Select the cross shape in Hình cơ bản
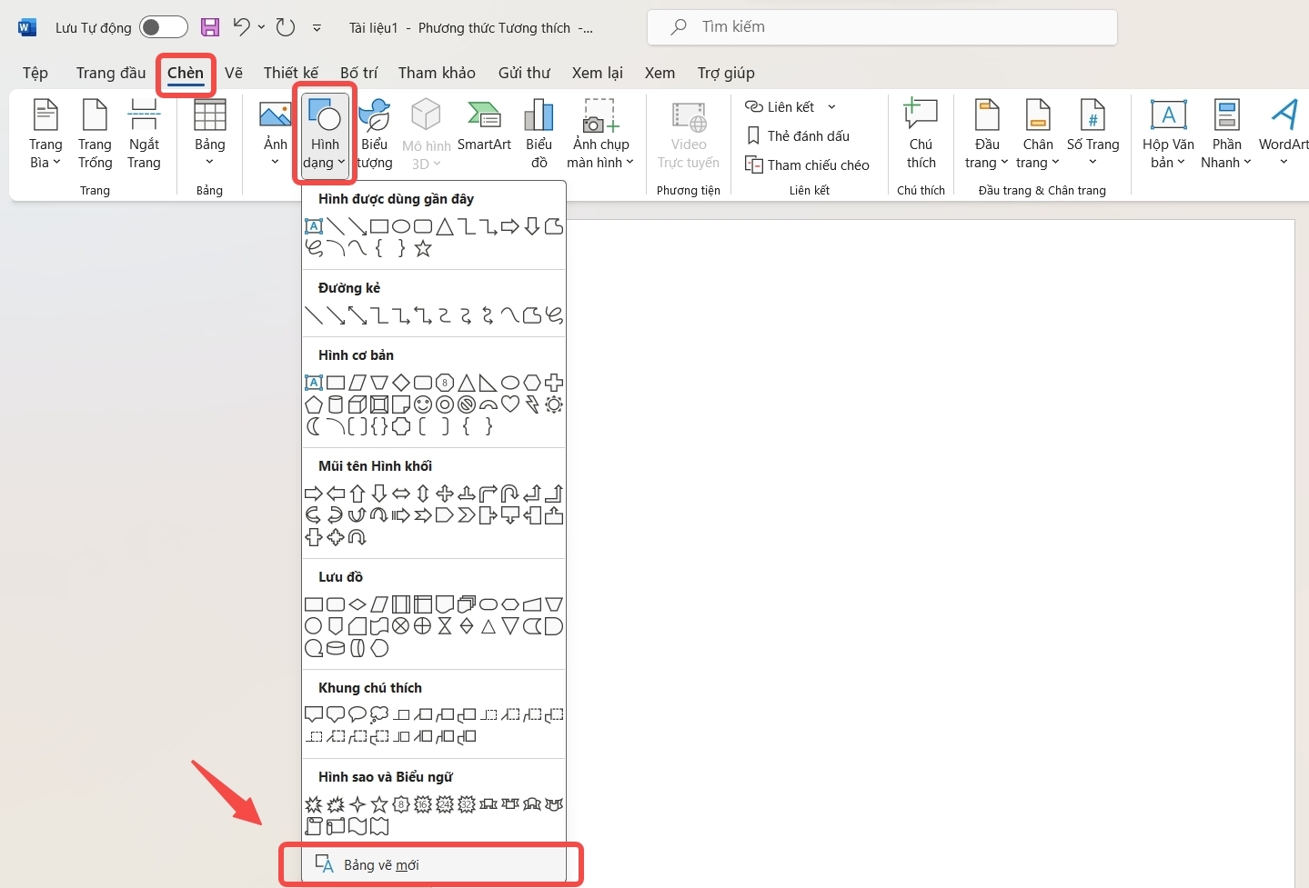 (x=554, y=383)
